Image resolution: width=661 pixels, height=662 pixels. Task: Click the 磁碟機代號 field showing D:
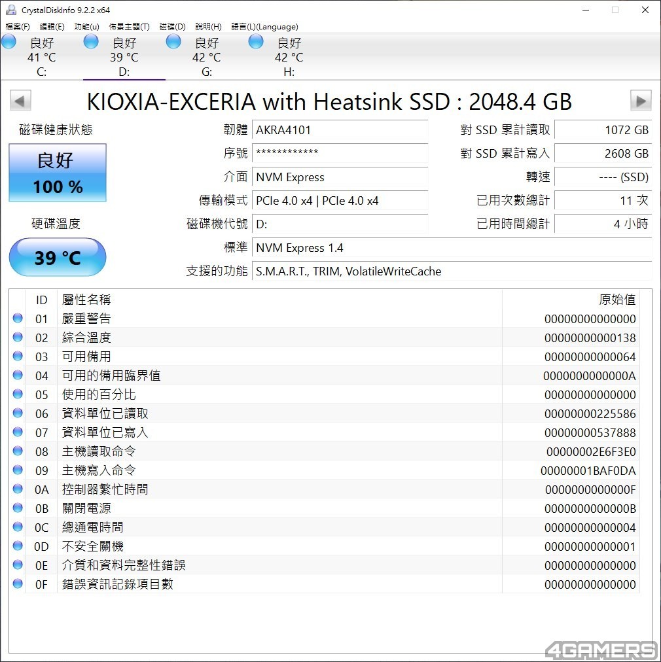click(340, 224)
